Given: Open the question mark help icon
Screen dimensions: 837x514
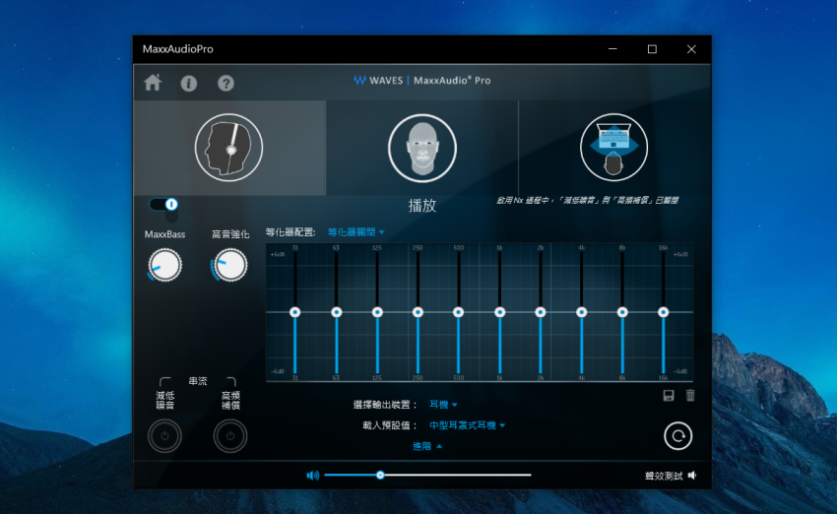Looking at the screenshot, I should pos(225,84).
